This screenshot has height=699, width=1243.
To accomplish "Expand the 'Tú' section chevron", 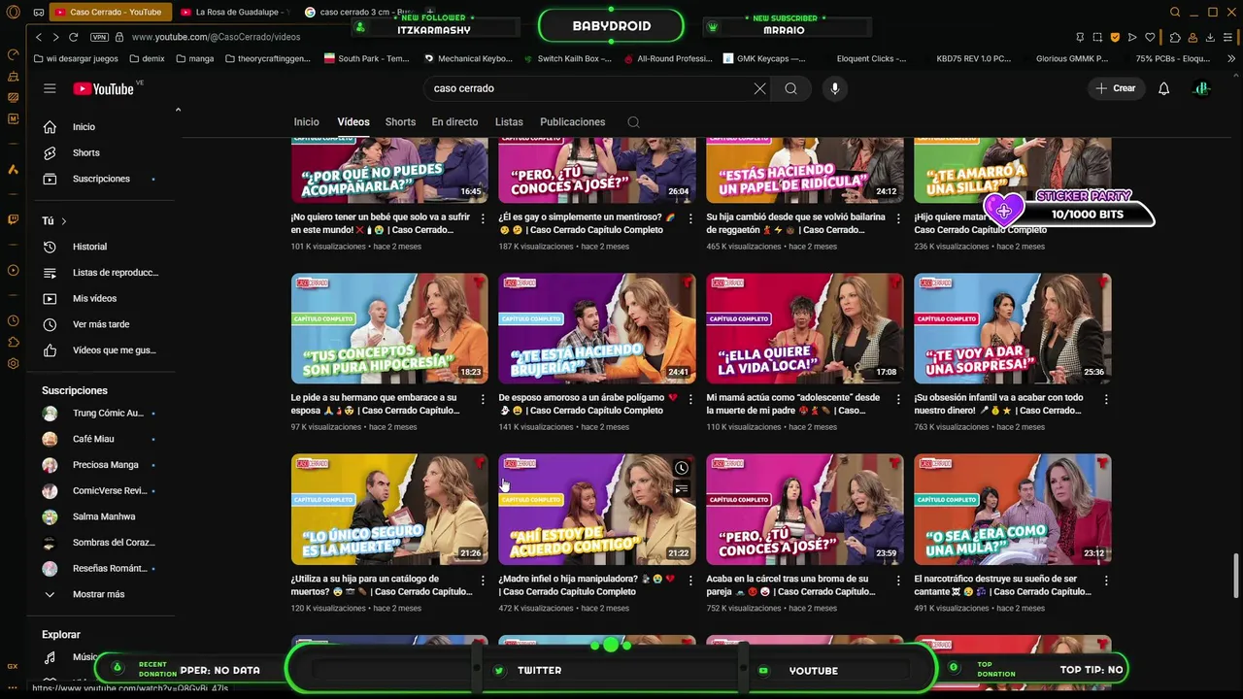I will [64, 221].
